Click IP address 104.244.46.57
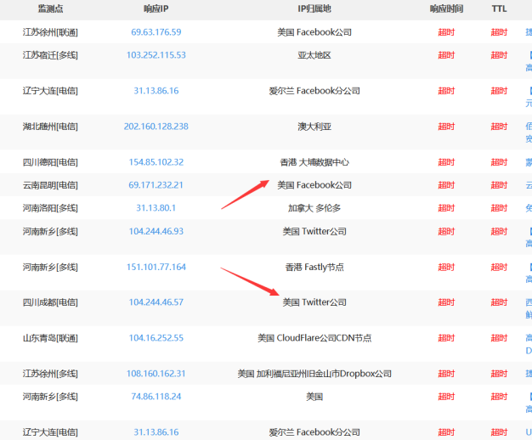The image size is (532, 440). (156, 302)
